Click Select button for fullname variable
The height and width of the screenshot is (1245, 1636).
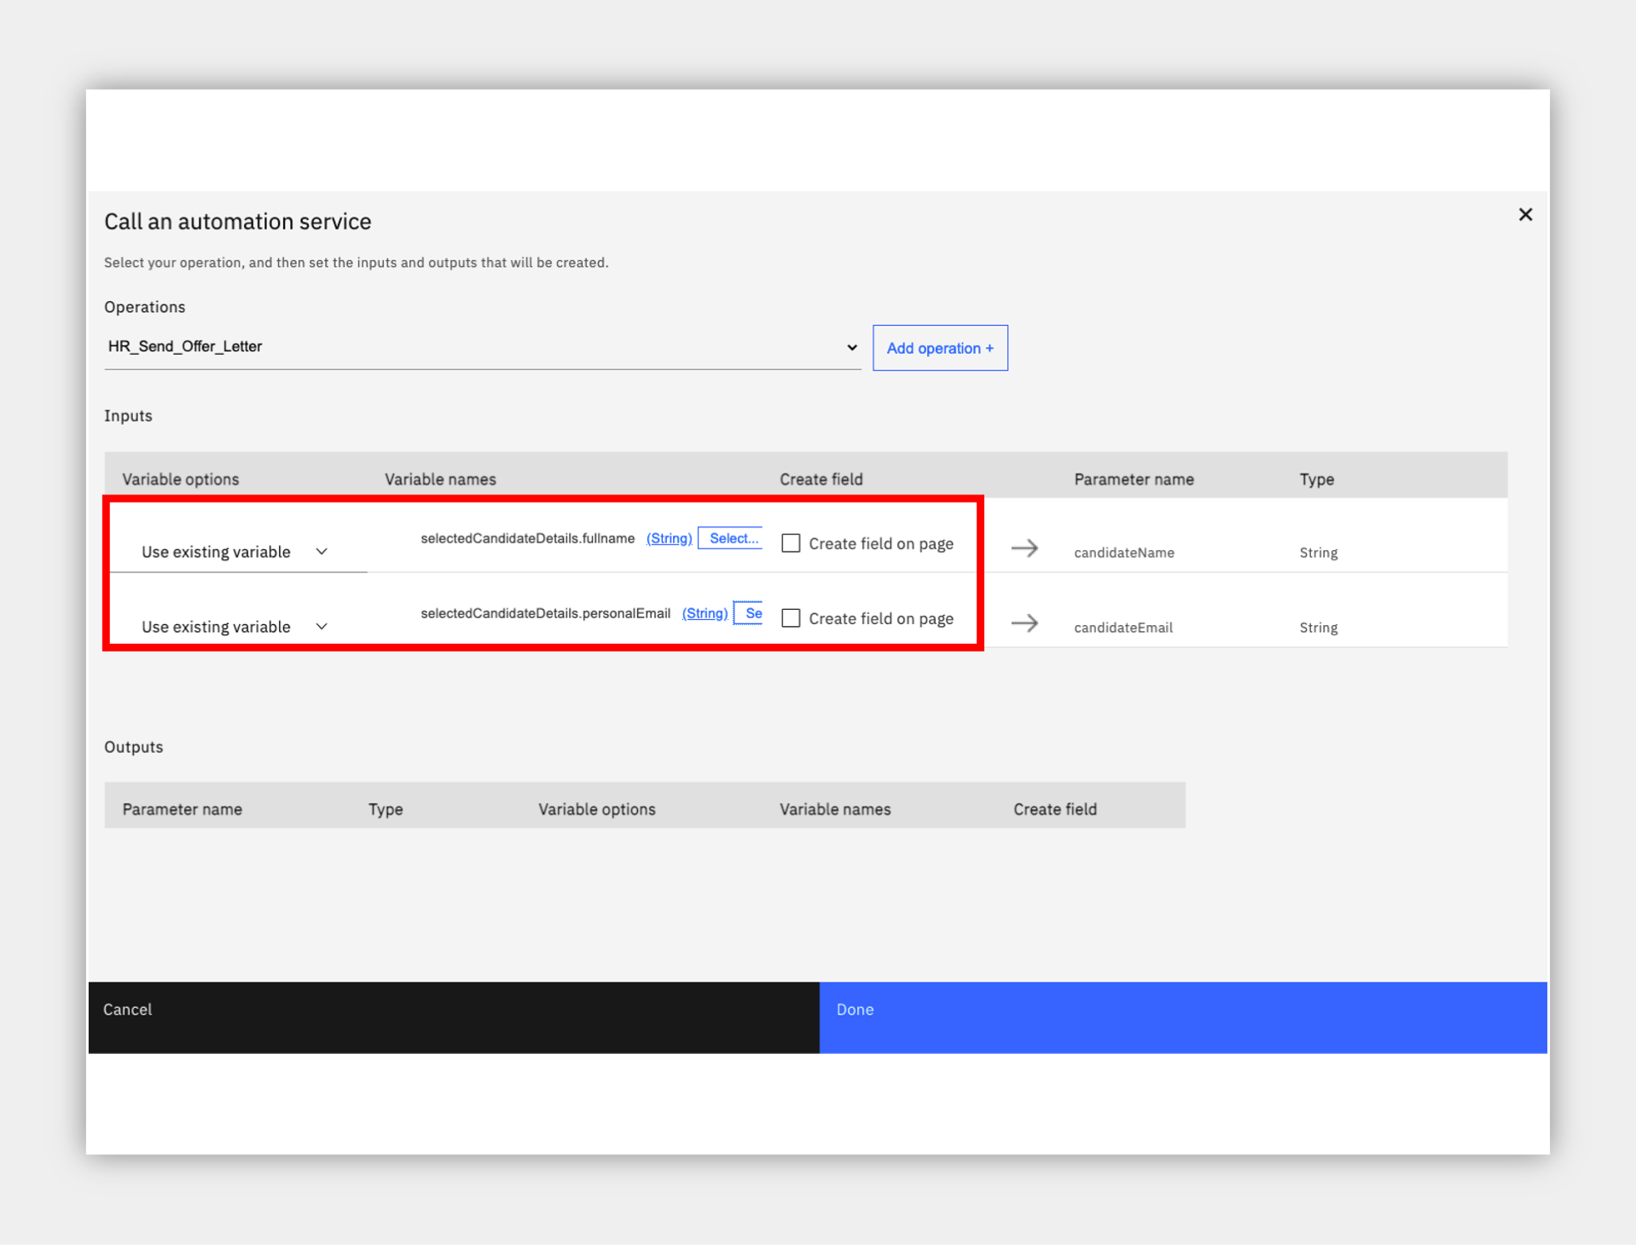click(731, 538)
